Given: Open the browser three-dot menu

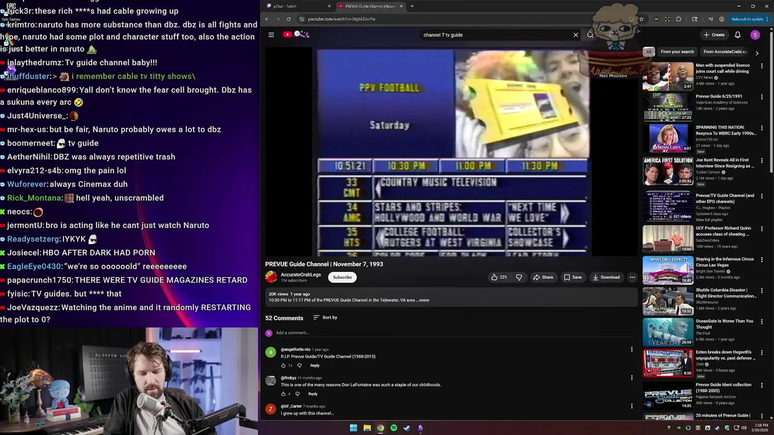Looking at the screenshot, I should [767, 19].
